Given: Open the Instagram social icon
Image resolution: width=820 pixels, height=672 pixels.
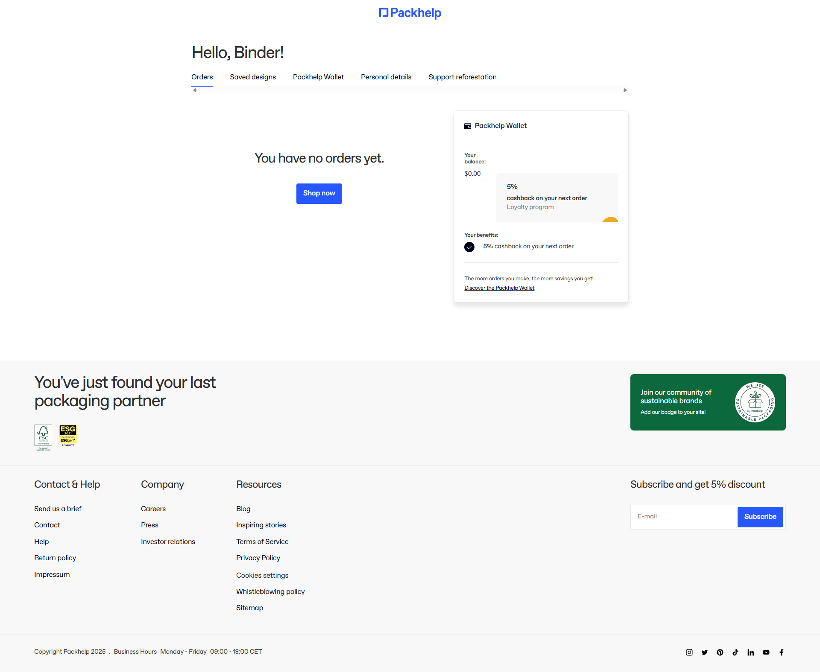Looking at the screenshot, I should click(689, 652).
